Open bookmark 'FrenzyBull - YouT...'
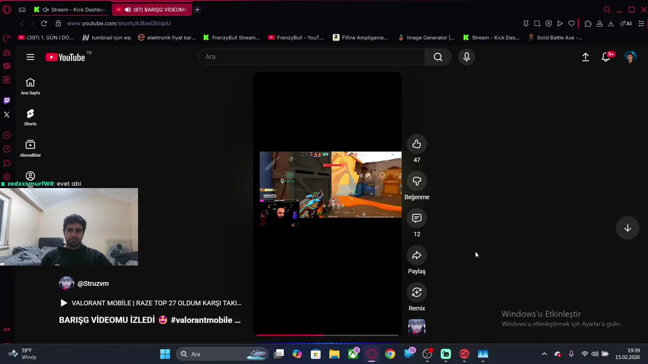 pos(296,37)
